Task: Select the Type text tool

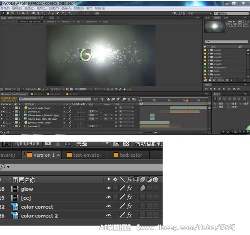Action: coord(43,13)
